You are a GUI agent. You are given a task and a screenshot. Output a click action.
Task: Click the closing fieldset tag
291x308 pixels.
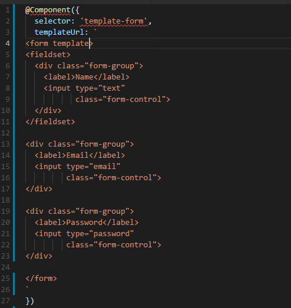click(50, 122)
